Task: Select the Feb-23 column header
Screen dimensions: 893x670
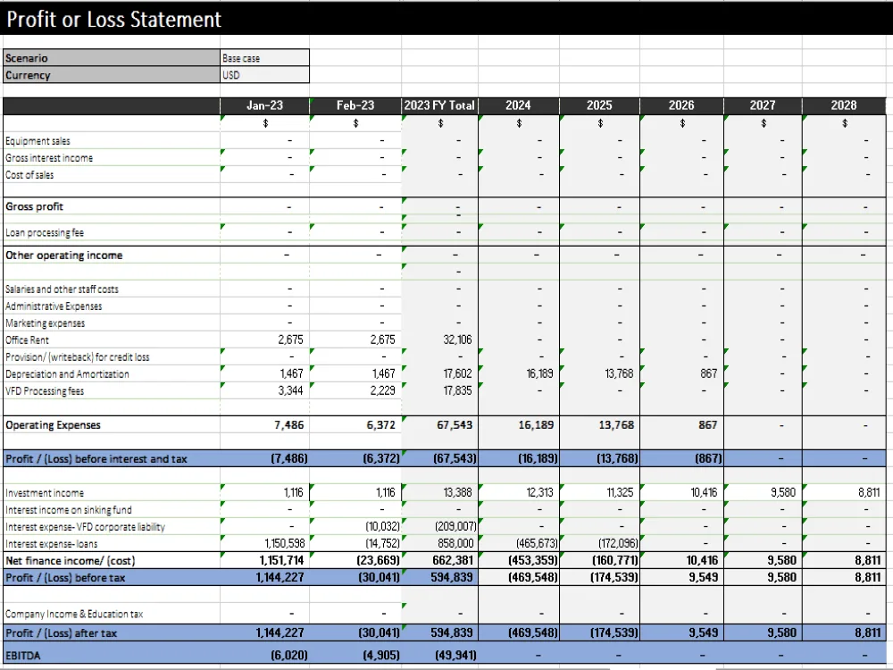Action: click(x=355, y=105)
